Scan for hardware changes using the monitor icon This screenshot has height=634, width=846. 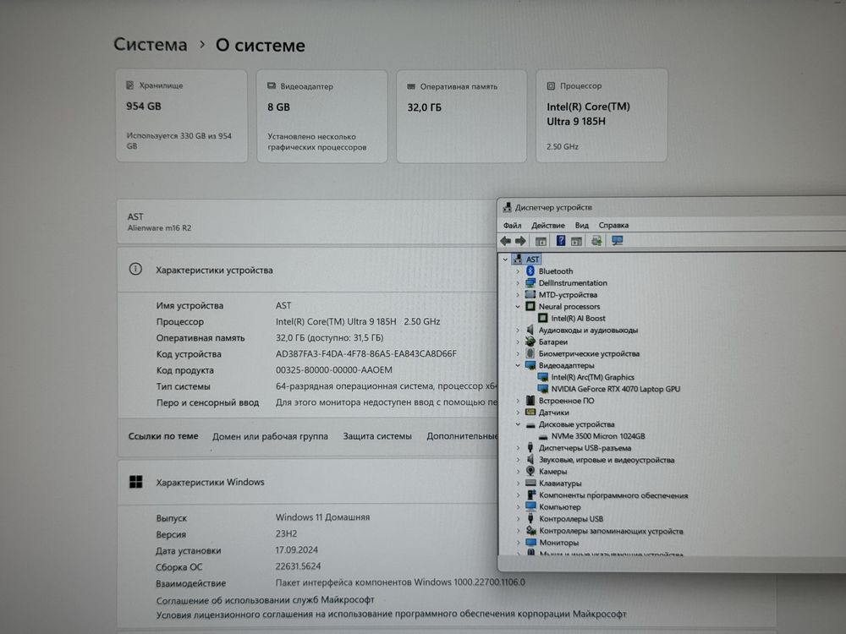point(618,240)
